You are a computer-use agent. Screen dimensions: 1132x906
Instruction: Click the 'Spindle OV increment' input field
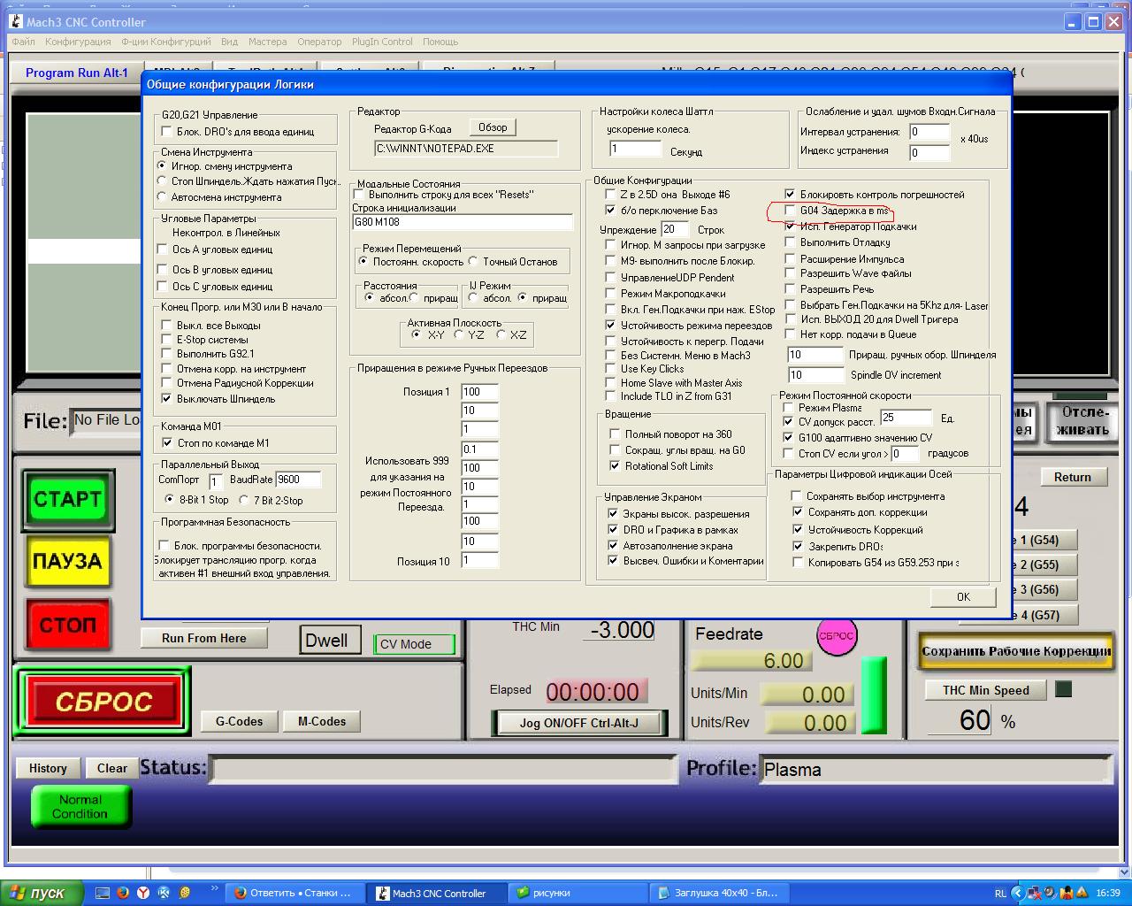(x=815, y=375)
